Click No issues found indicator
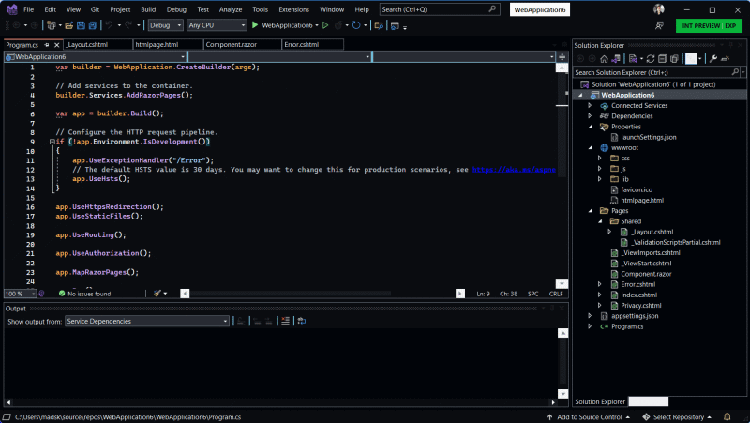This screenshot has height=423, width=750. 84,294
